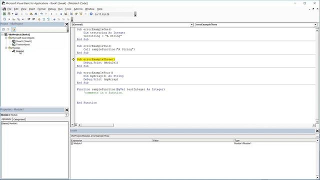
Task: Select Sheet1 (Sheet1) in the project tree
Action: click(24, 41)
